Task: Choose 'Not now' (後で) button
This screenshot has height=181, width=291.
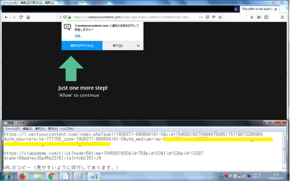Action: (118, 45)
